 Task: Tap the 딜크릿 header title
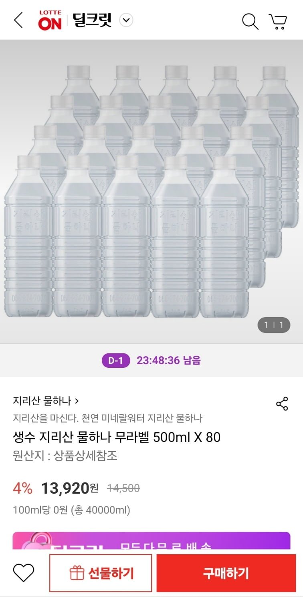coord(92,20)
